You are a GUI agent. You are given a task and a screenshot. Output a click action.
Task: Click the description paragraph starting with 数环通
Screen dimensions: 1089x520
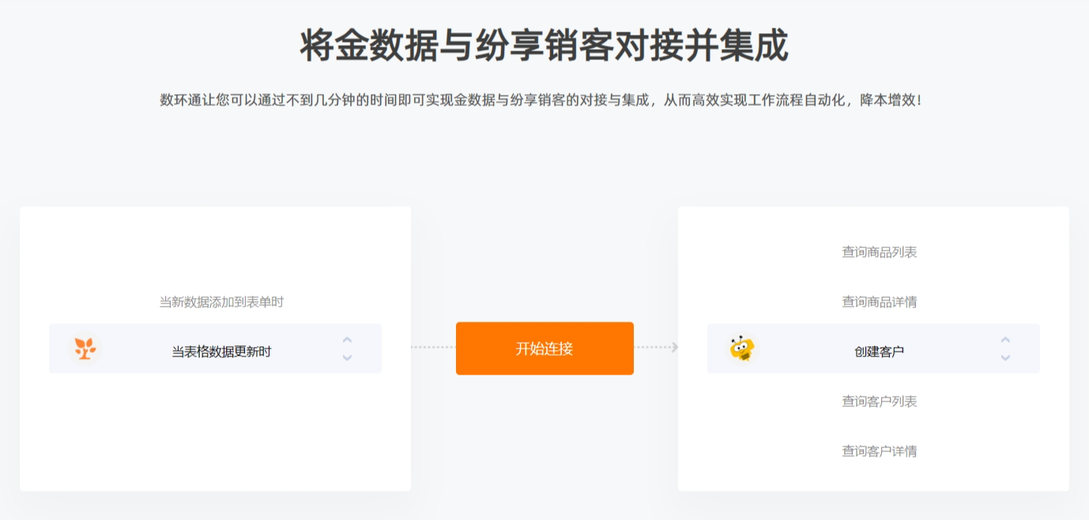(x=541, y=100)
